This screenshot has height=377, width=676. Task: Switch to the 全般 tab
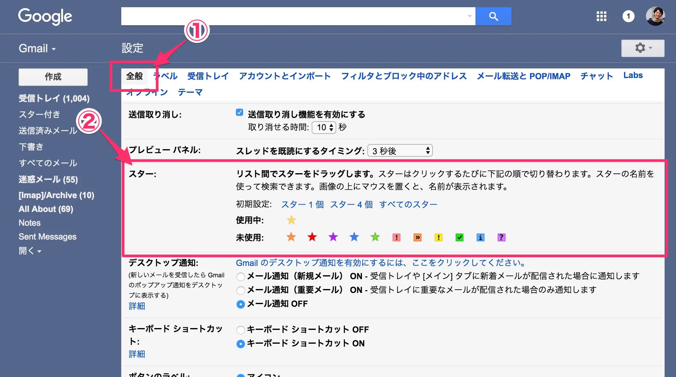tap(134, 76)
